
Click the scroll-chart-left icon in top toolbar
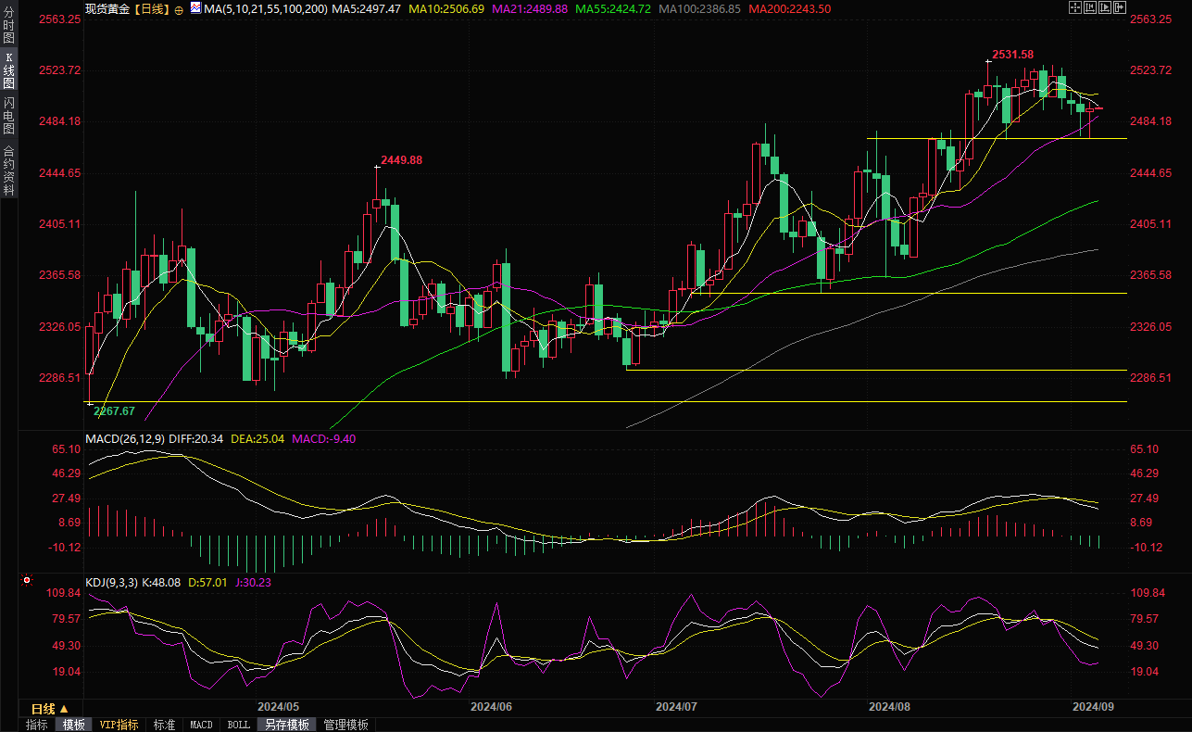coord(1089,7)
